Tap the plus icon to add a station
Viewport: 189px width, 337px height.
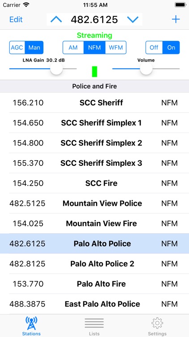pos(176,20)
